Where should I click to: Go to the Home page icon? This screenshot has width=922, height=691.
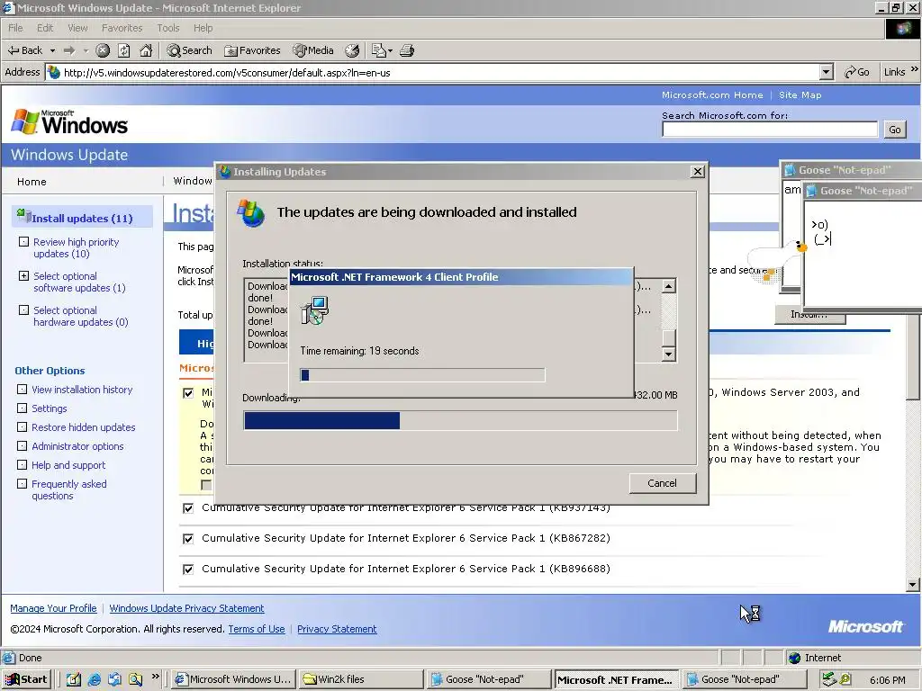click(x=146, y=50)
